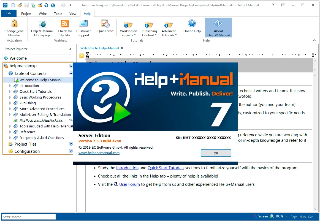This screenshot has height=221, width=320.
Task: Click the greyed-out forward arrow icon
Action: [63, 5]
